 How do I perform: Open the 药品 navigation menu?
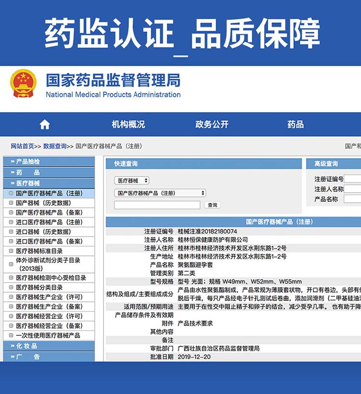(296, 125)
